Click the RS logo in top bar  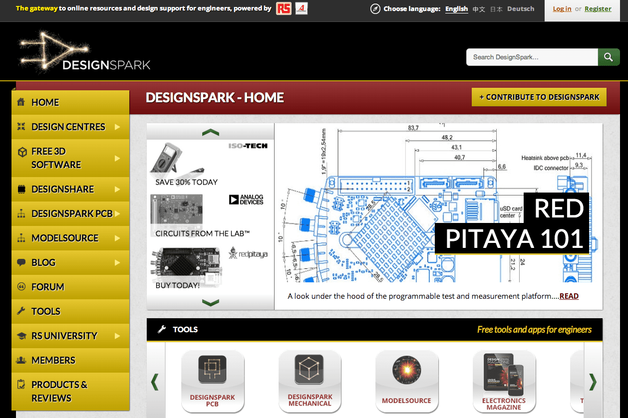284,8
